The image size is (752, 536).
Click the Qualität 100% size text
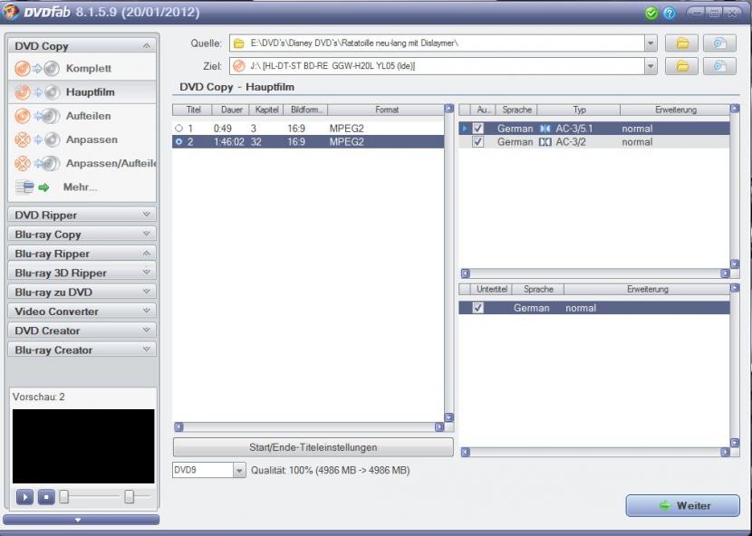(331, 470)
